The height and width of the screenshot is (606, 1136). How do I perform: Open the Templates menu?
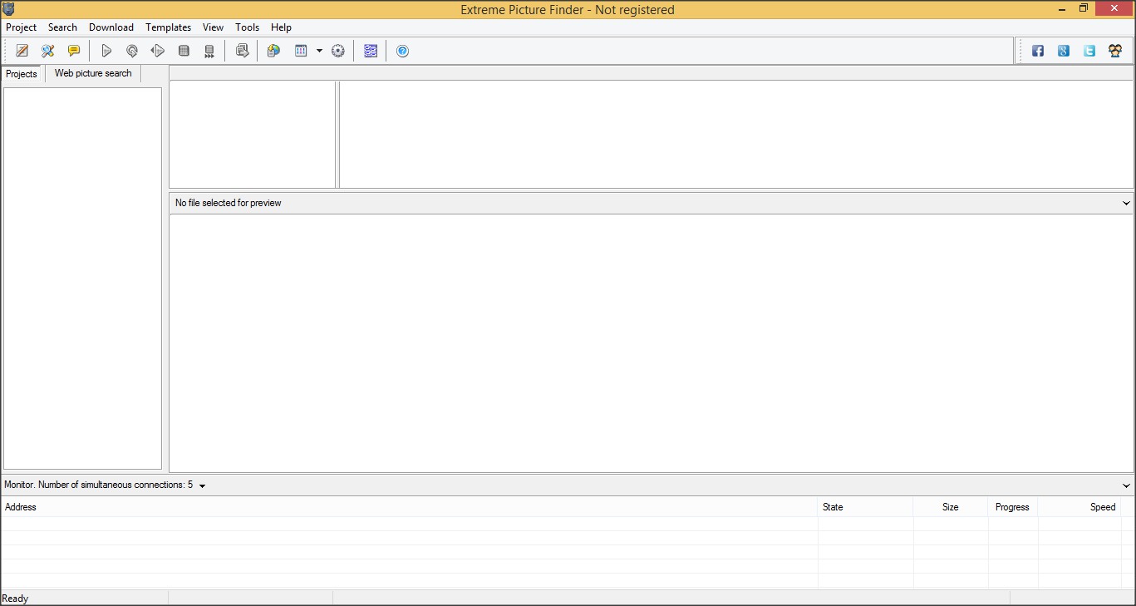(x=169, y=27)
